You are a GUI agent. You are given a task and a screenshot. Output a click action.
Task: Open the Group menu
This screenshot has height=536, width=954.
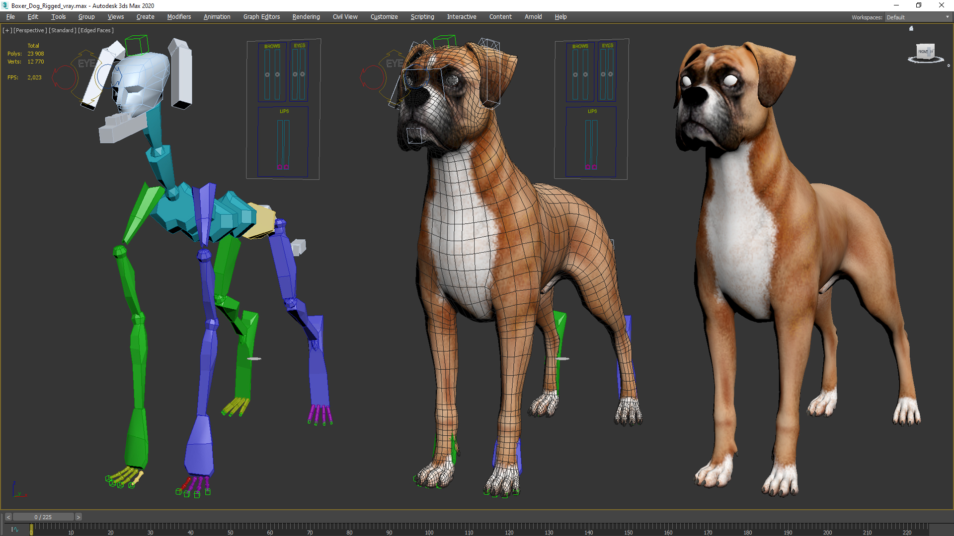(x=86, y=17)
